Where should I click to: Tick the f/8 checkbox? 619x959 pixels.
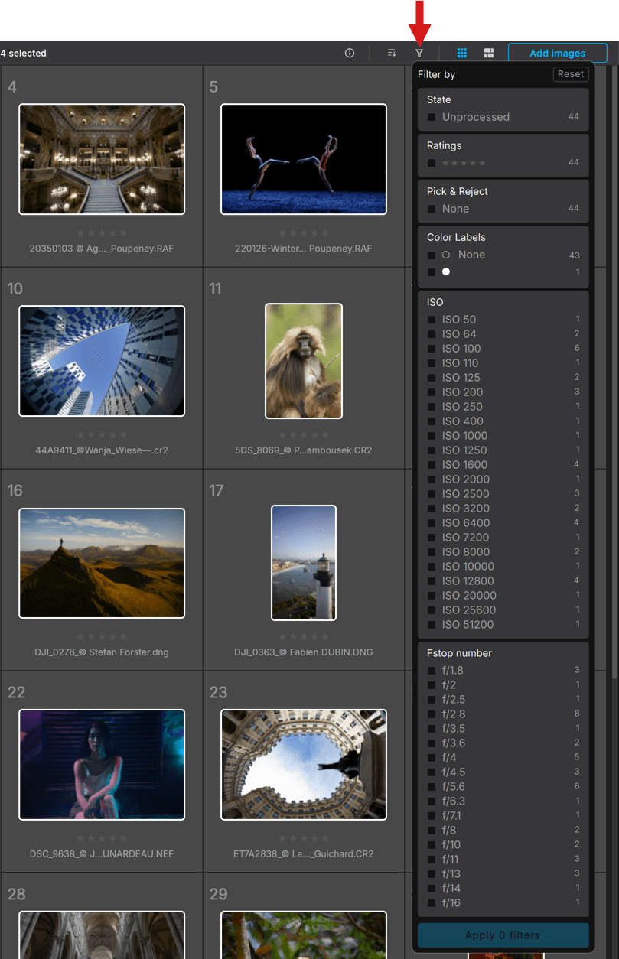432,831
